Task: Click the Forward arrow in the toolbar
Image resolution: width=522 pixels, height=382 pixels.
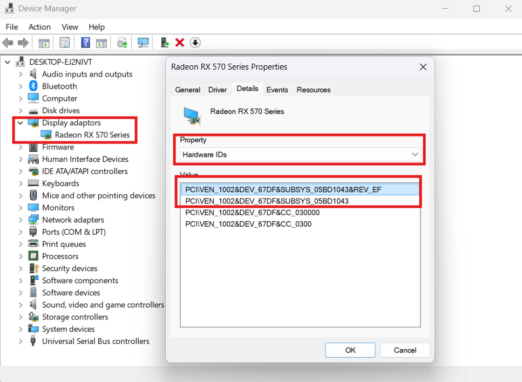Action: (x=23, y=43)
